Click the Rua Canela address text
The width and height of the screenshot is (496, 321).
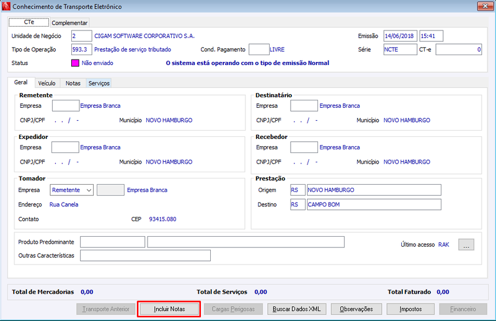coord(64,204)
